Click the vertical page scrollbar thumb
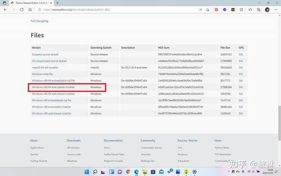The height and width of the screenshot is (176, 281). [x=280, y=123]
